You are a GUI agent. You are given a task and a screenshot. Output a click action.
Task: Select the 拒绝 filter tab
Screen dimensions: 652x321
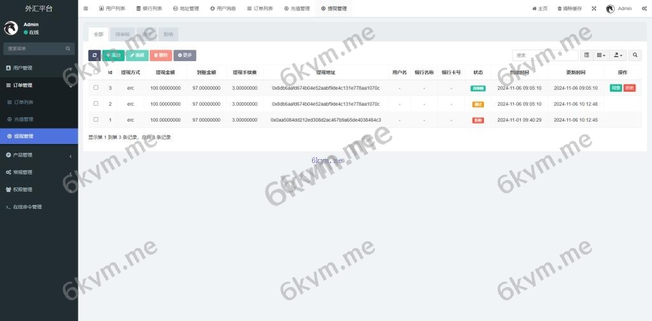(168, 34)
